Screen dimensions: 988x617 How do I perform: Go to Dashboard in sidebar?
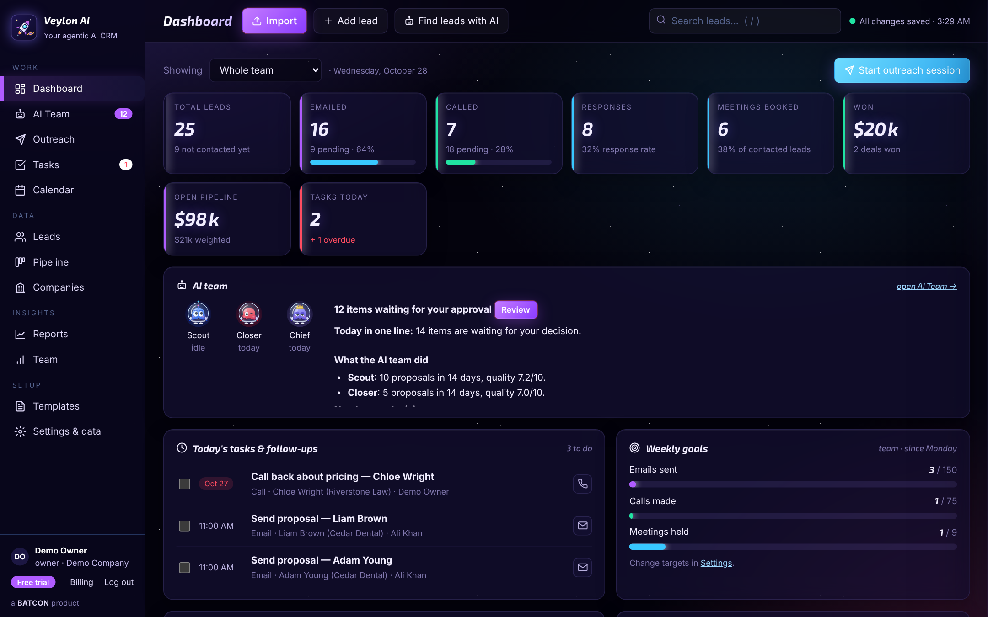pyautogui.click(x=73, y=89)
